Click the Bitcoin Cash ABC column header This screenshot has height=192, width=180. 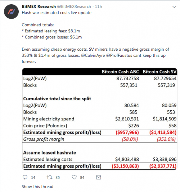[120, 72]
